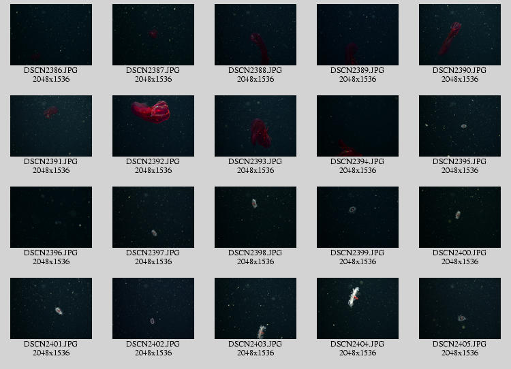Select the DSCN2387.JPG thumbnail image
Image resolution: width=511 pixels, height=369 pixels.
click(x=153, y=35)
